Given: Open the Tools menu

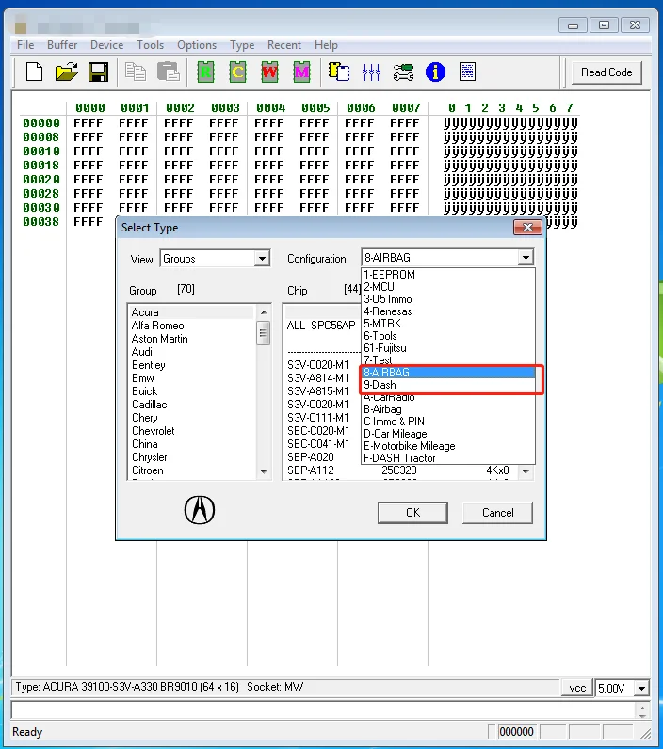Looking at the screenshot, I should 150,45.
